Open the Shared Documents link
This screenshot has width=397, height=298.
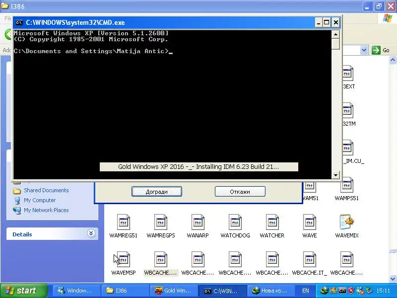point(46,190)
